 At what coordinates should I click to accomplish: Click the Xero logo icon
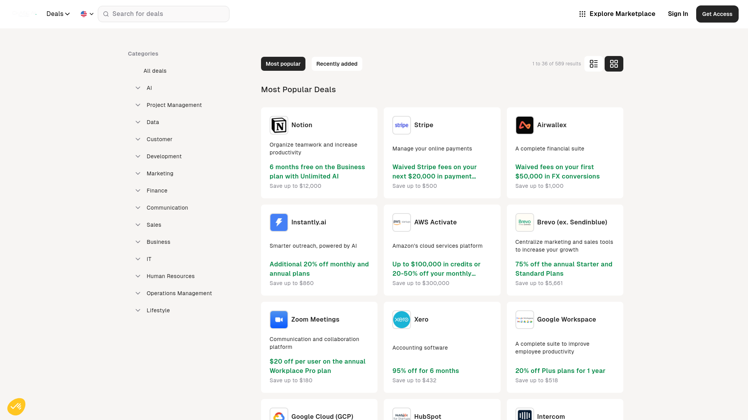tap(402, 320)
